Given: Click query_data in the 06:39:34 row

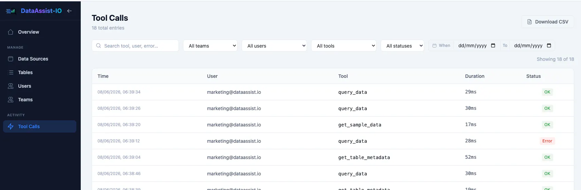Looking at the screenshot, I should [x=353, y=92].
